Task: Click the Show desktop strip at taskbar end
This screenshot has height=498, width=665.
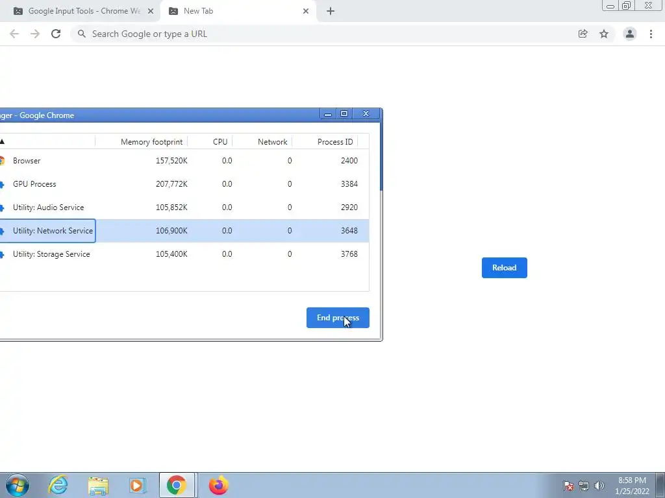Action: point(660,485)
